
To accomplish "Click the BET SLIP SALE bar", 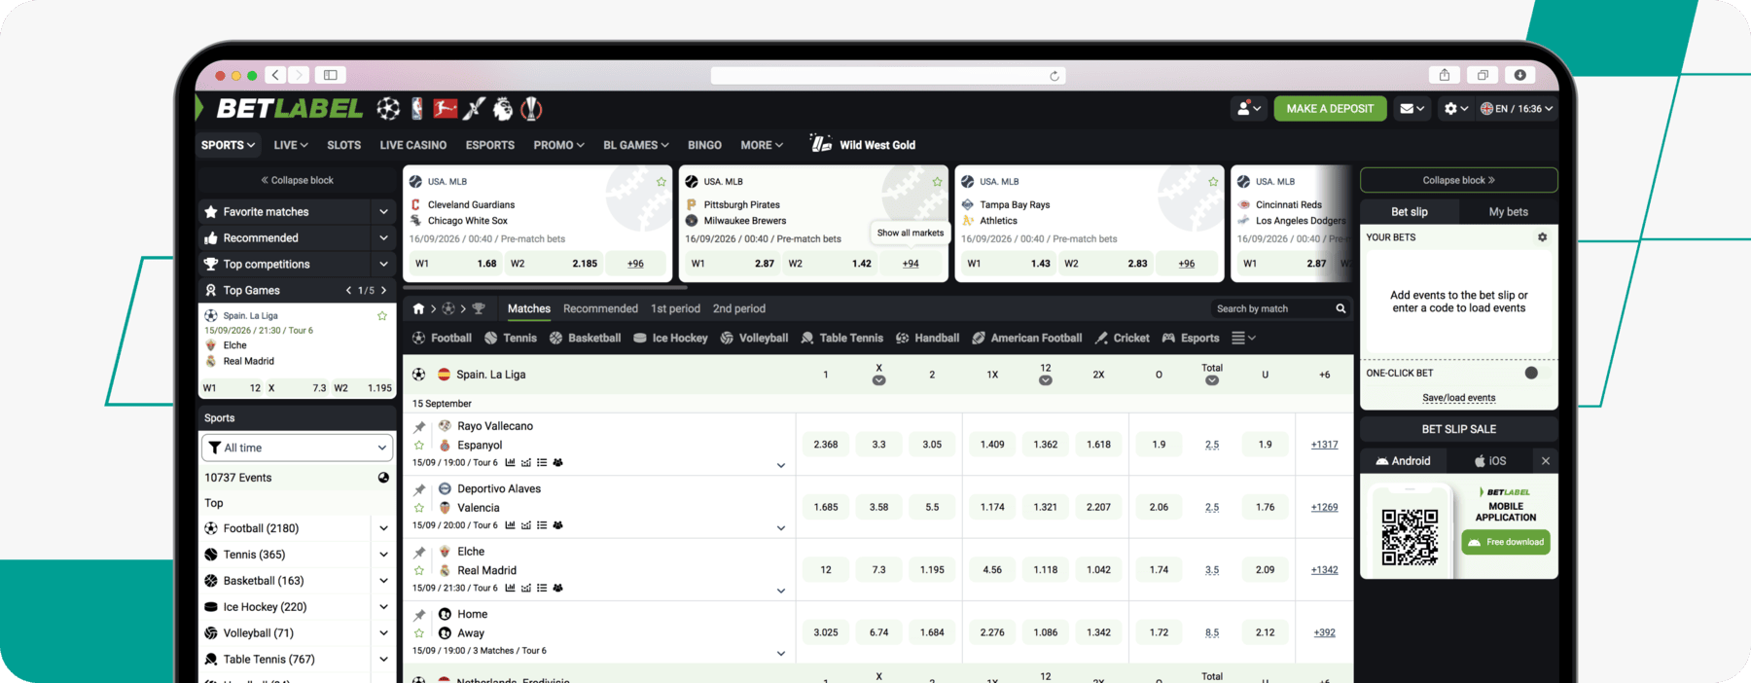I will [1459, 429].
